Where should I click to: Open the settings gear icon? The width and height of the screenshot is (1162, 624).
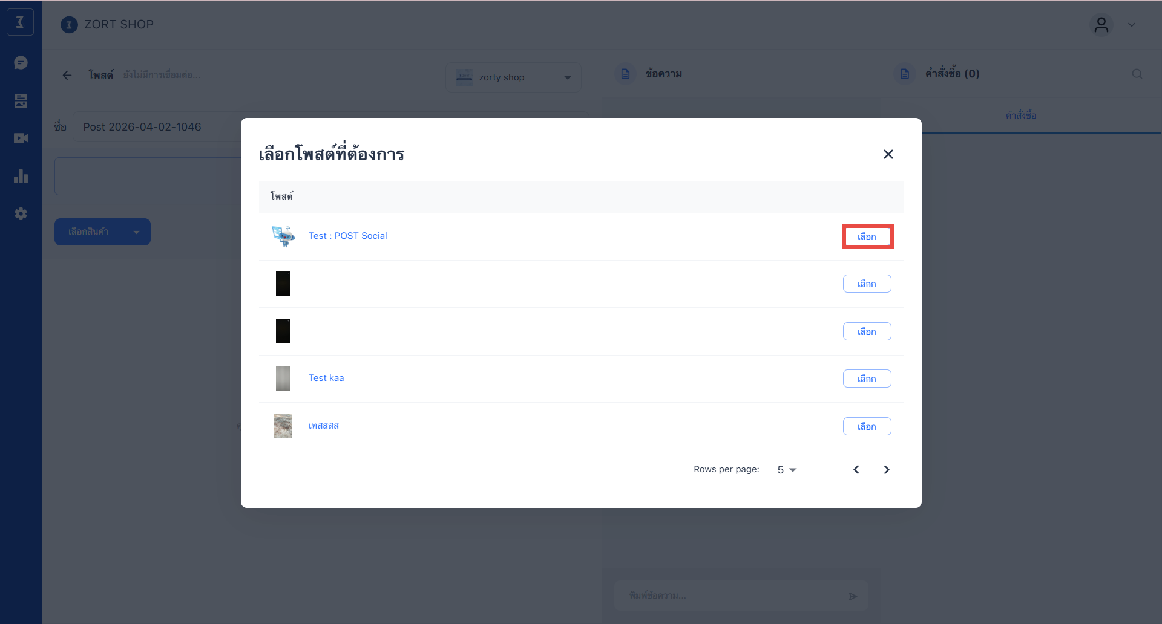coord(21,214)
